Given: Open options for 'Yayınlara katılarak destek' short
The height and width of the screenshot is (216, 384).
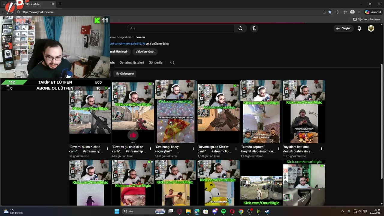Looking at the screenshot, I should click(x=322, y=148).
